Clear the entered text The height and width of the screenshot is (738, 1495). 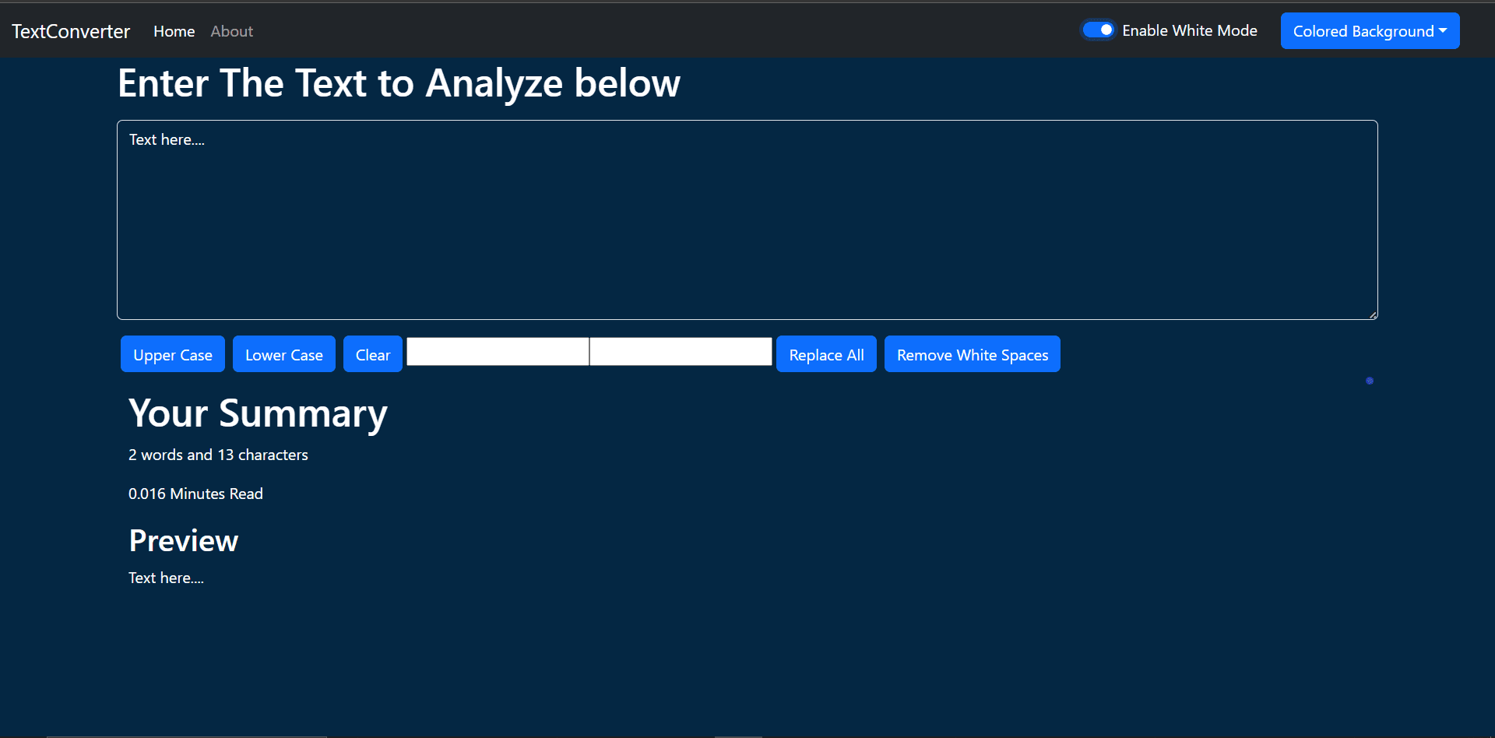(372, 354)
